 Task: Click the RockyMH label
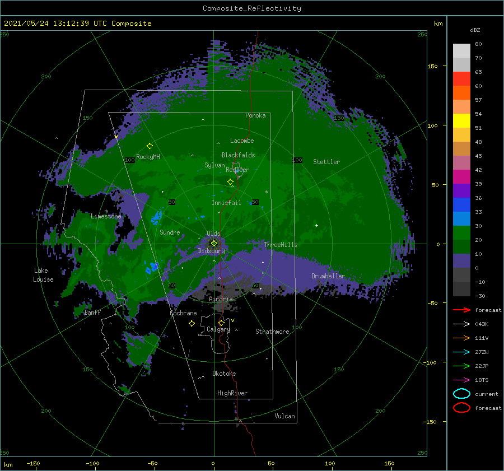pos(148,157)
